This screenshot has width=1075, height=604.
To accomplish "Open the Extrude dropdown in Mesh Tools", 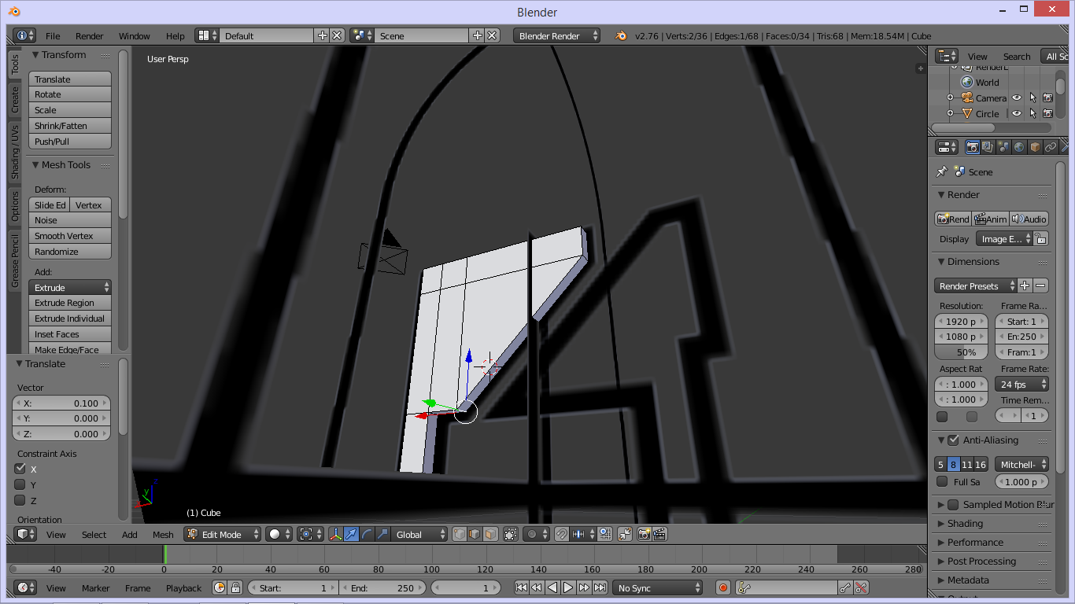I will pyautogui.click(x=70, y=288).
